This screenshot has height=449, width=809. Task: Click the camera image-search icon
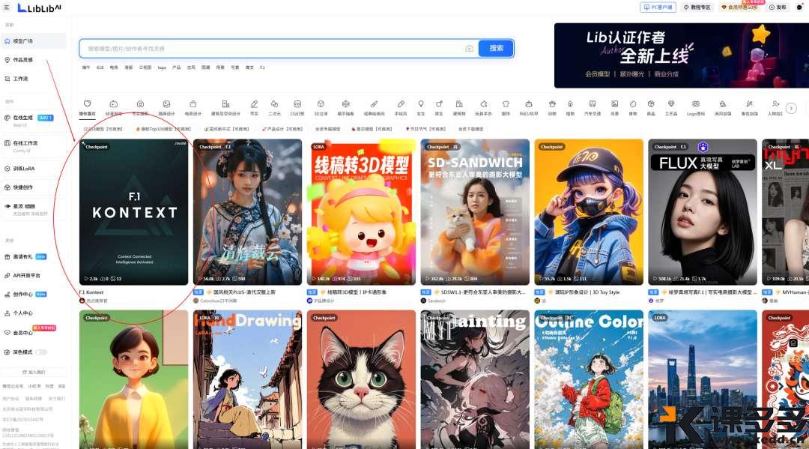click(x=469, y=49)
